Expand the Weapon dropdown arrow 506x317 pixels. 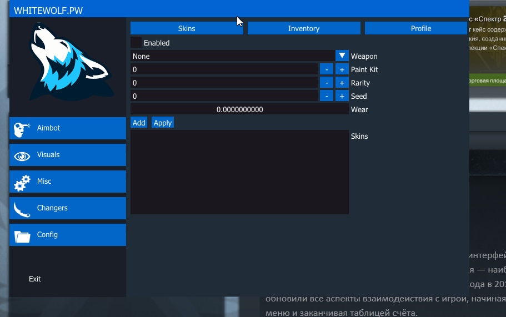pos(342,56)
